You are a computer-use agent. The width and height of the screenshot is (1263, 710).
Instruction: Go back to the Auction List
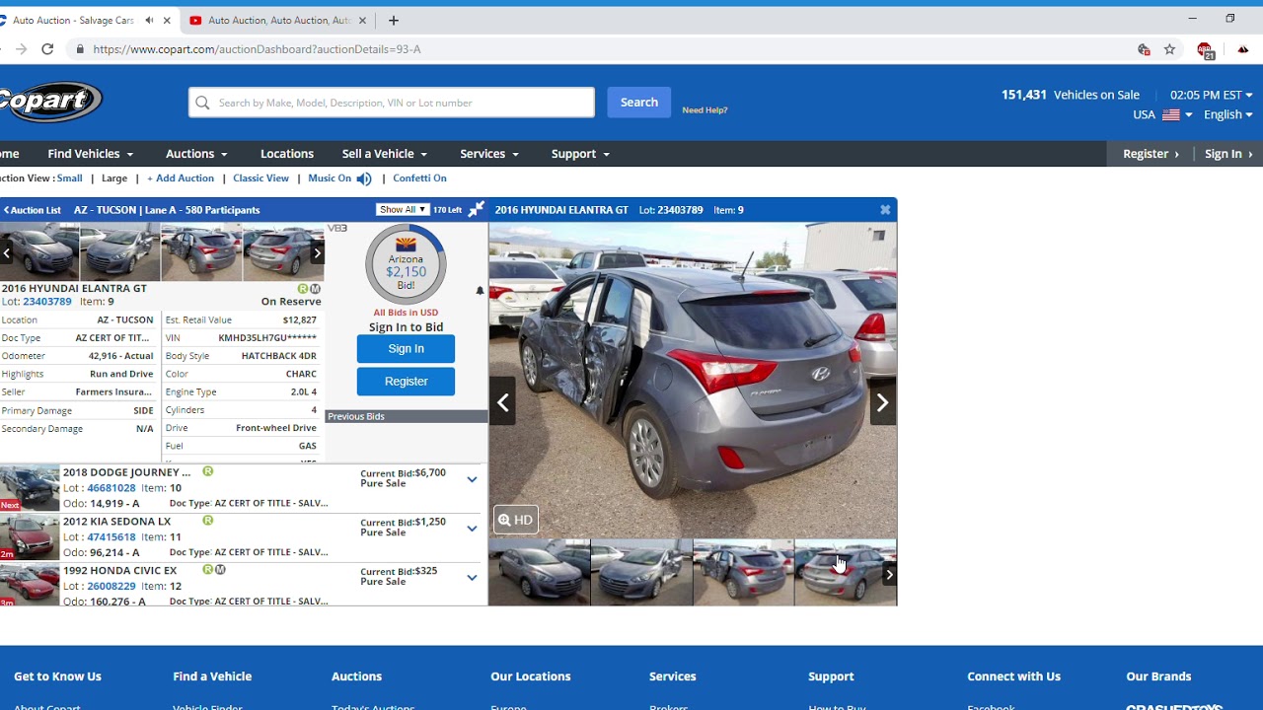click(32, 210)
